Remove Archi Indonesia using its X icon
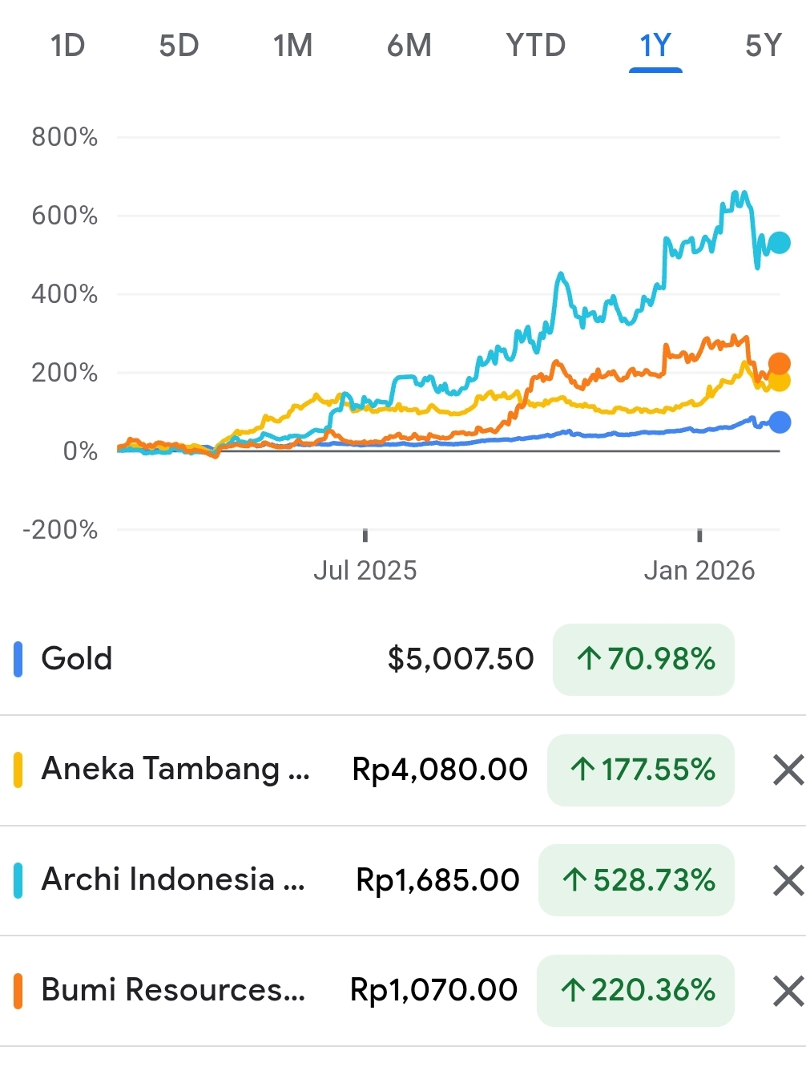The width and height of the screenshot is (806, 1071). tap(788, 880)
